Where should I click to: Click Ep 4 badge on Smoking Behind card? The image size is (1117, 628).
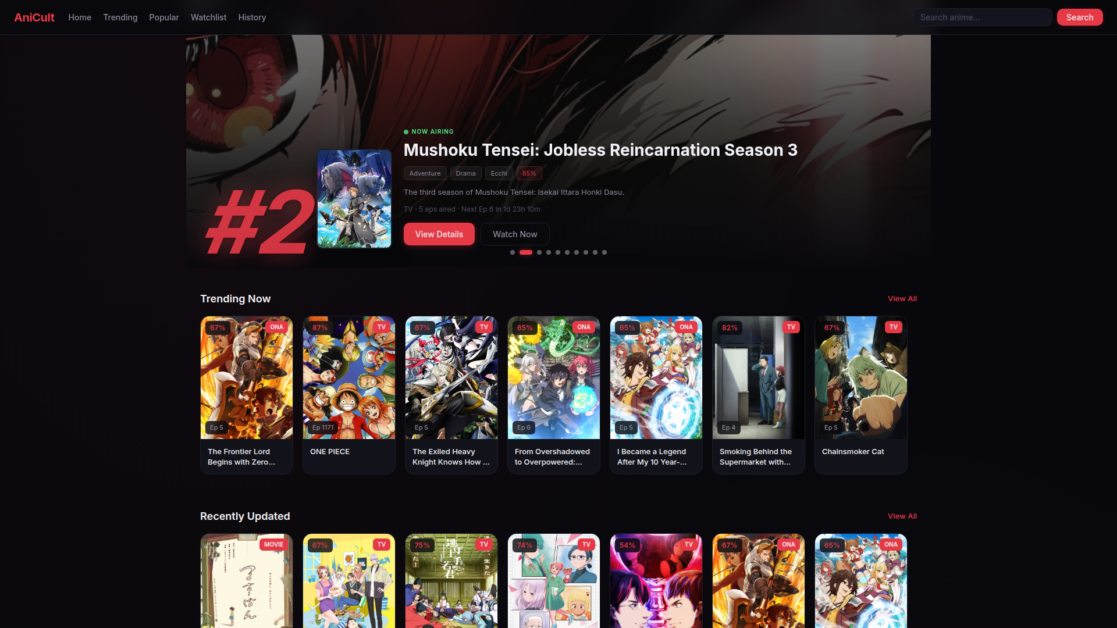pyautogui.click(x=728, y=427)
